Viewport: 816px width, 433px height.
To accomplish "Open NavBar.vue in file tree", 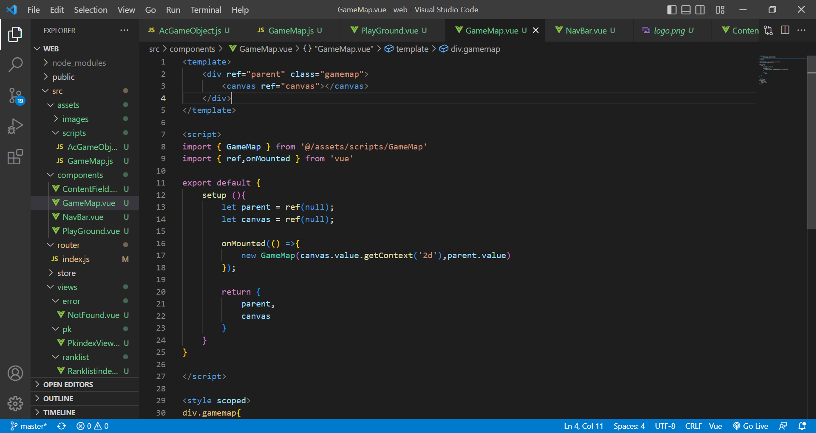I will pos(85,217).
